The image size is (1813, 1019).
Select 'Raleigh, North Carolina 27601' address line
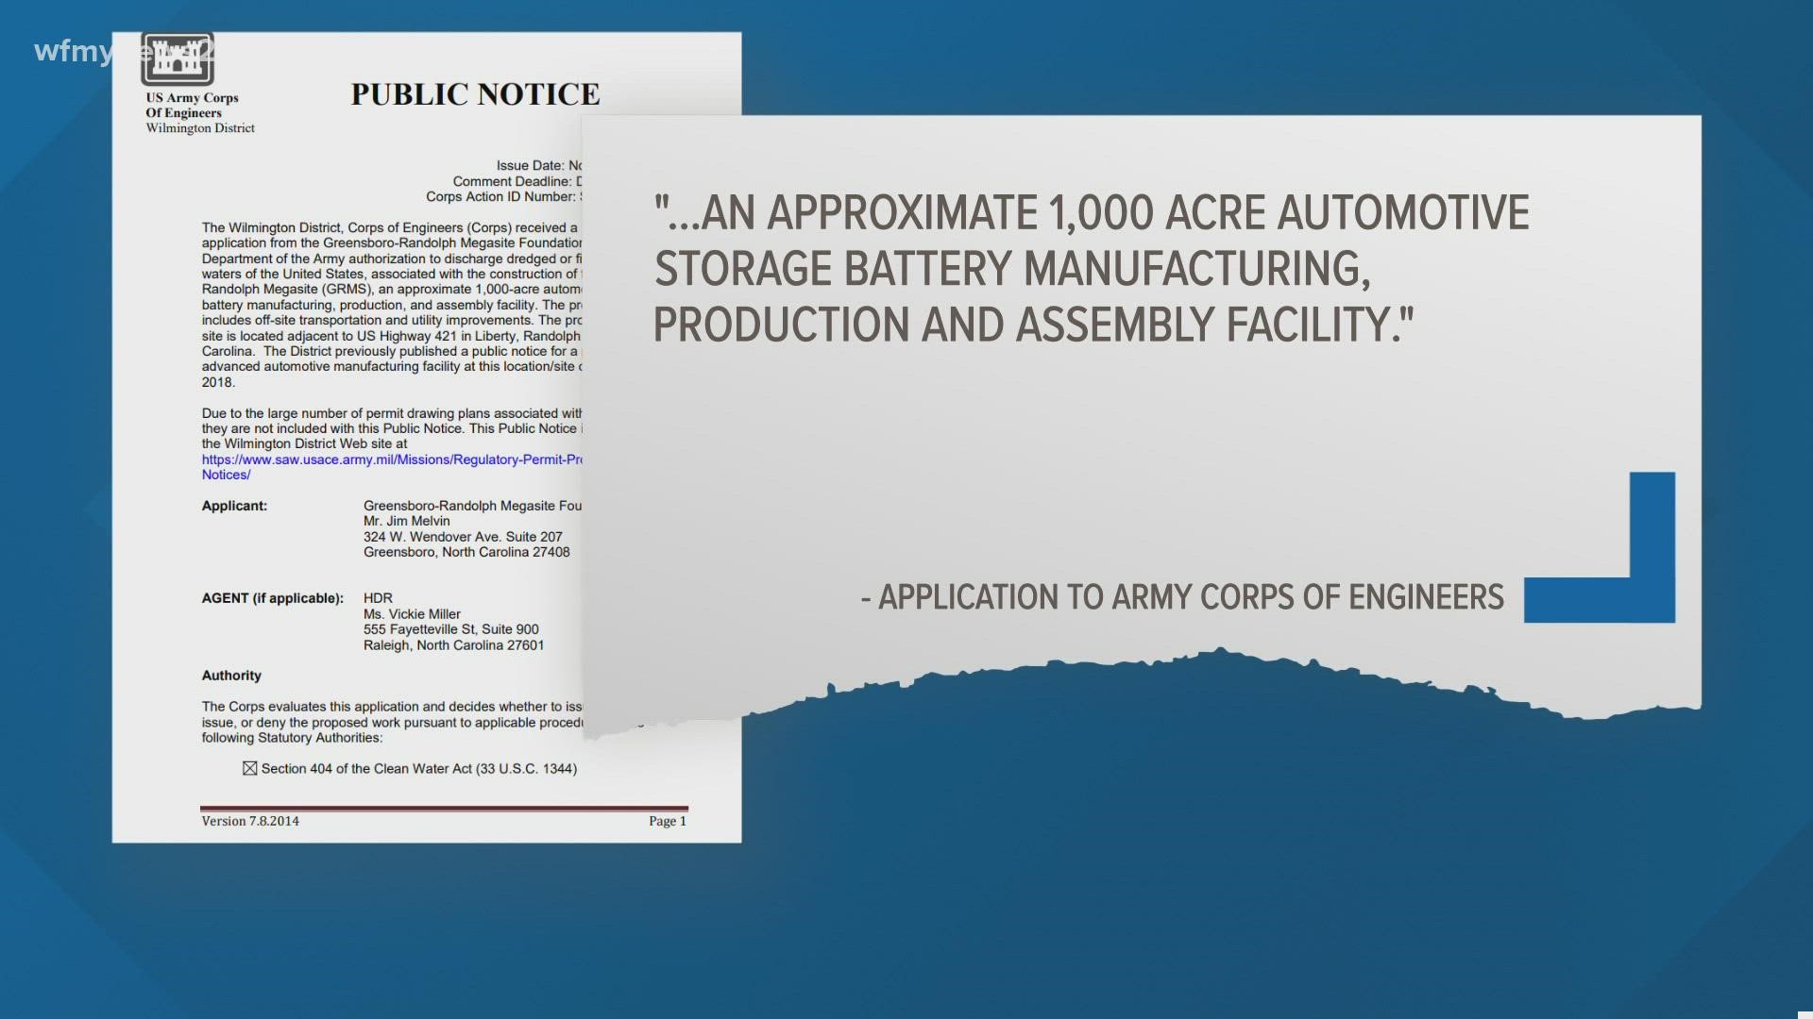click(x=454, y=645)
